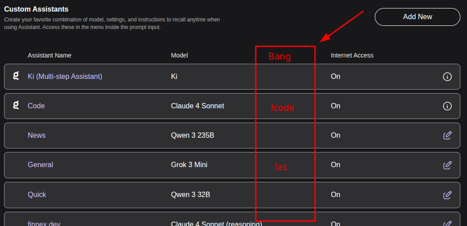Open the News assistant name link
467x226 pixels.
click(37, 136)
